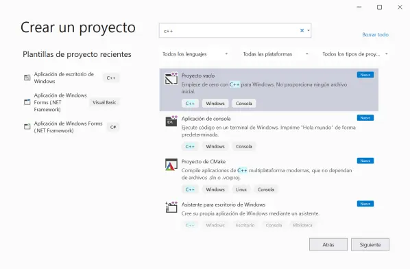Screen dimensions: 410x269
Task: Click the Nuevo badge on Asistente para escritorio
Action: 365,204
